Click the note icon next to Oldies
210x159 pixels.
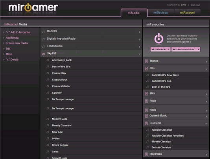pos(48,139)
